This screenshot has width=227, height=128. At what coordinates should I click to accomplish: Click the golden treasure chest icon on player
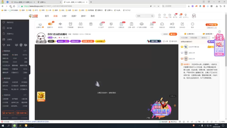[41, 96]
